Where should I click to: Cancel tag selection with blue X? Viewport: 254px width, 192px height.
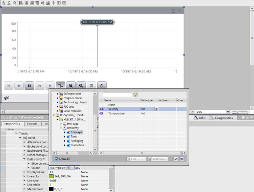pos(182,159)
